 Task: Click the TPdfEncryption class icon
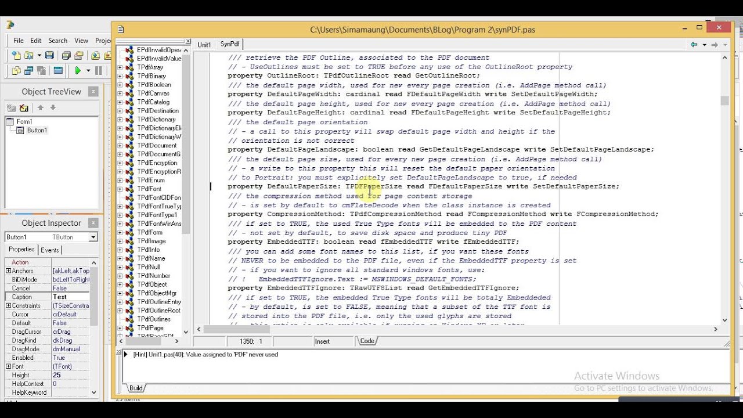pos(130,163)
